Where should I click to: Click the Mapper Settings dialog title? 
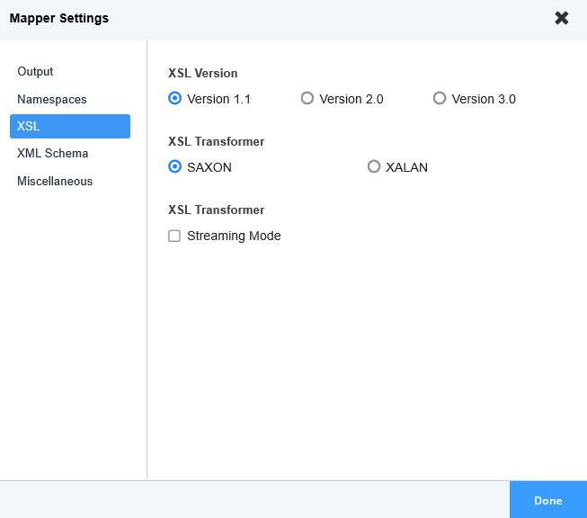(x=59, y=18)
